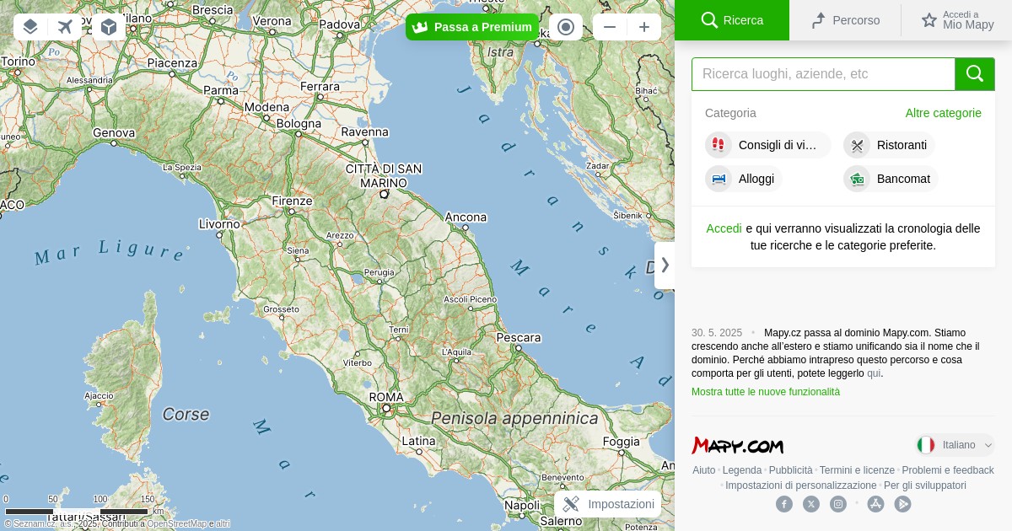Collapse the side panel with arrow
Viewport: 1012px width, 531px height.
[665, 265]
